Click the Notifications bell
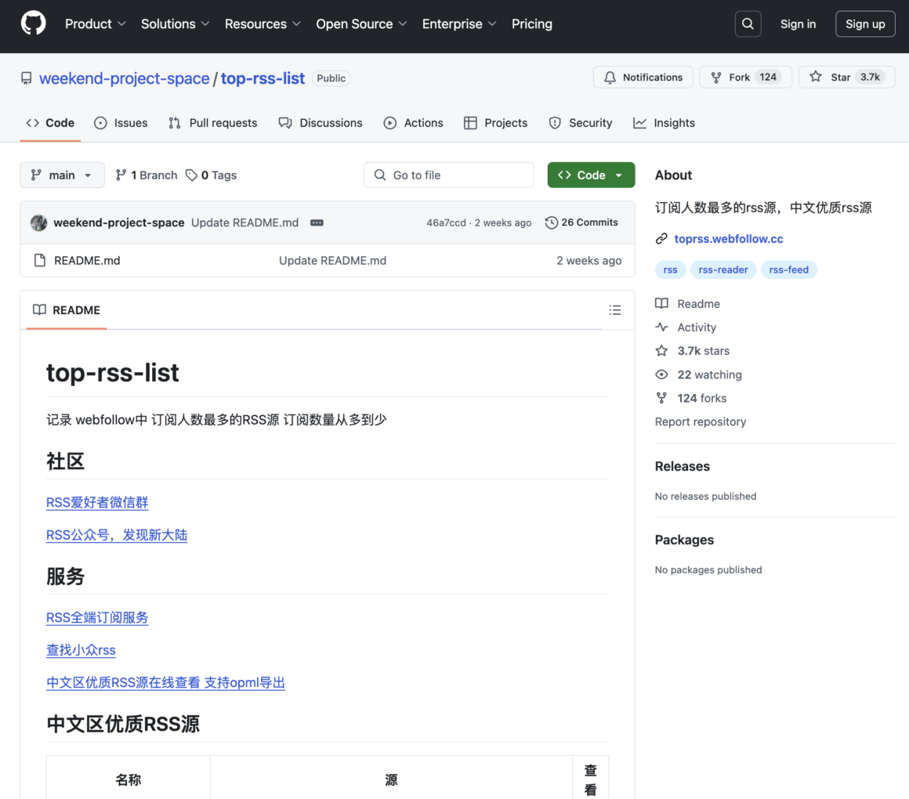 click(610, 77)
